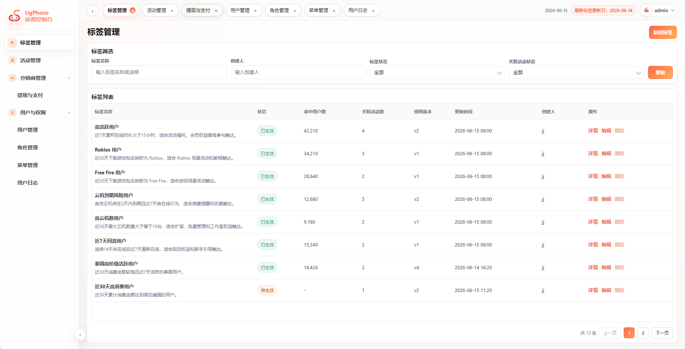Image resolution: width=685 pixels, height=349 pixels.
Task: Open the admin account dropdown
Action: (659, 10)
